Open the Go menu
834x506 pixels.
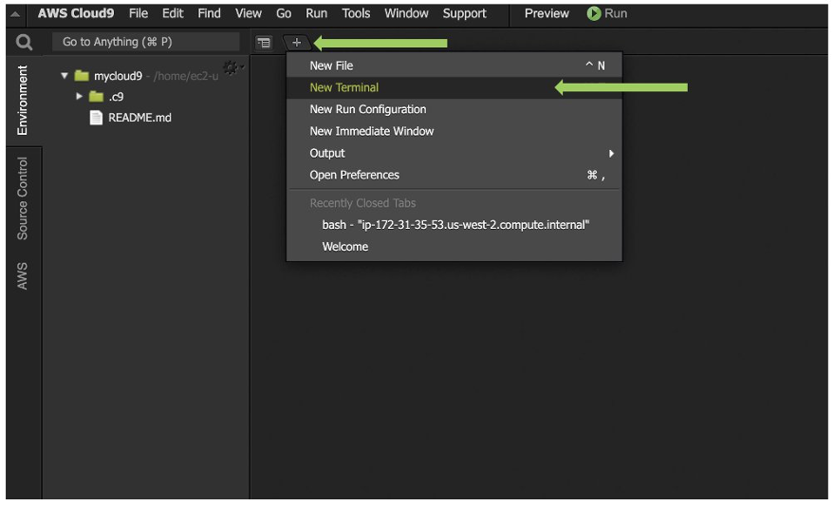[284, 13]
